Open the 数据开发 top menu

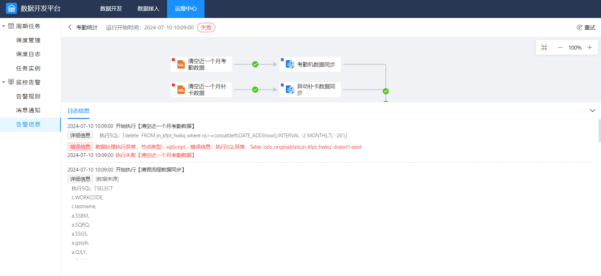click(111, 9)
